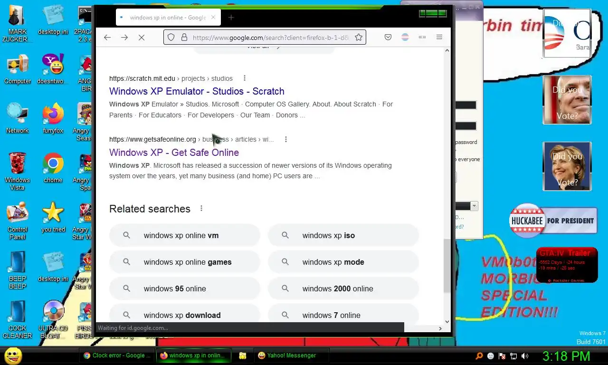Open the Save to Pocket icon
608x365 pixels.
pos(388,37)
